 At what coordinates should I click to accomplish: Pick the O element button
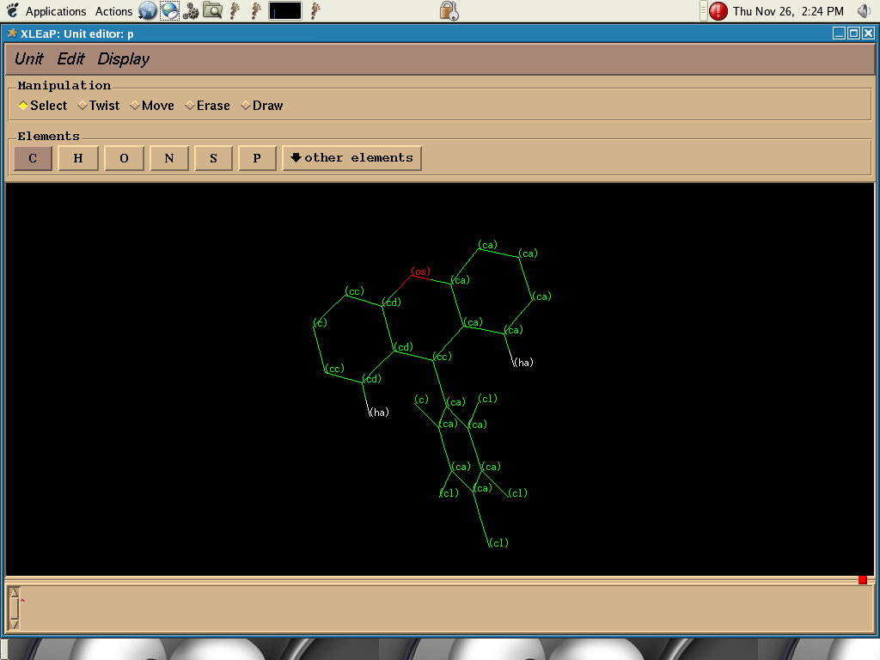tap(124, 158)
